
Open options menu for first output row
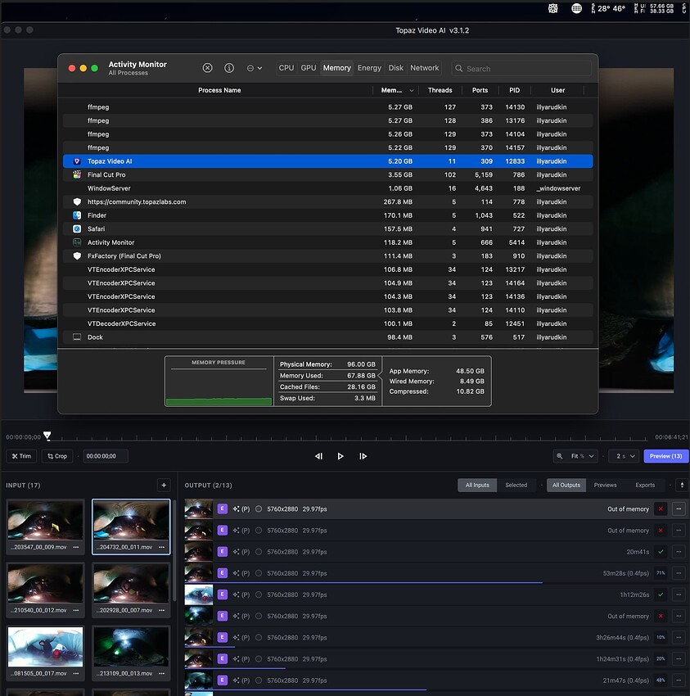coord(679,508)
